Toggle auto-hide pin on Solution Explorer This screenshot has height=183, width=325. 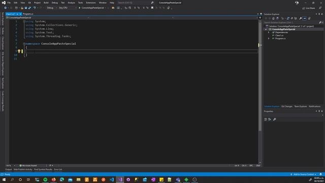click(319, 14)
